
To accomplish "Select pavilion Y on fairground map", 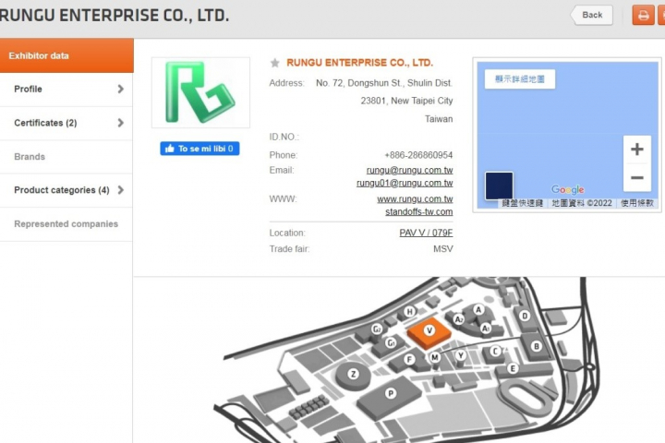I will pyautogui.click(x=461, y=355).
